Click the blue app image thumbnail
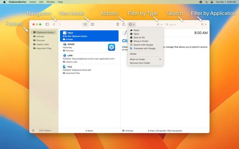The image size is (239, 149). (x=111, y=47)
